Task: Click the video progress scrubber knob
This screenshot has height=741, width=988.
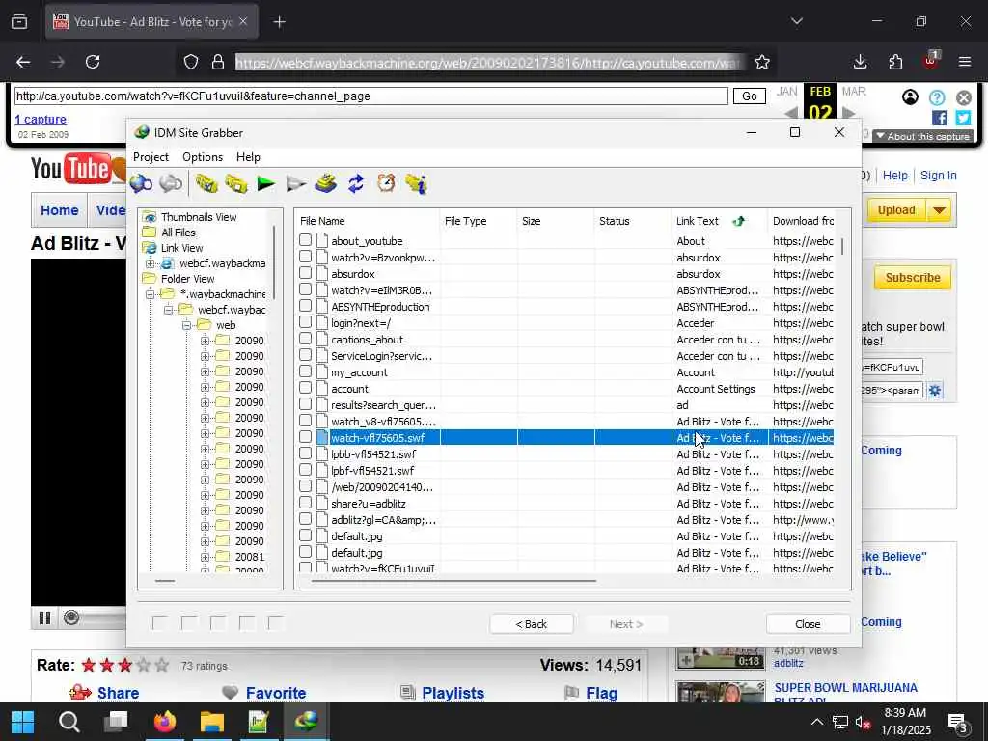Action: point(71,617)
